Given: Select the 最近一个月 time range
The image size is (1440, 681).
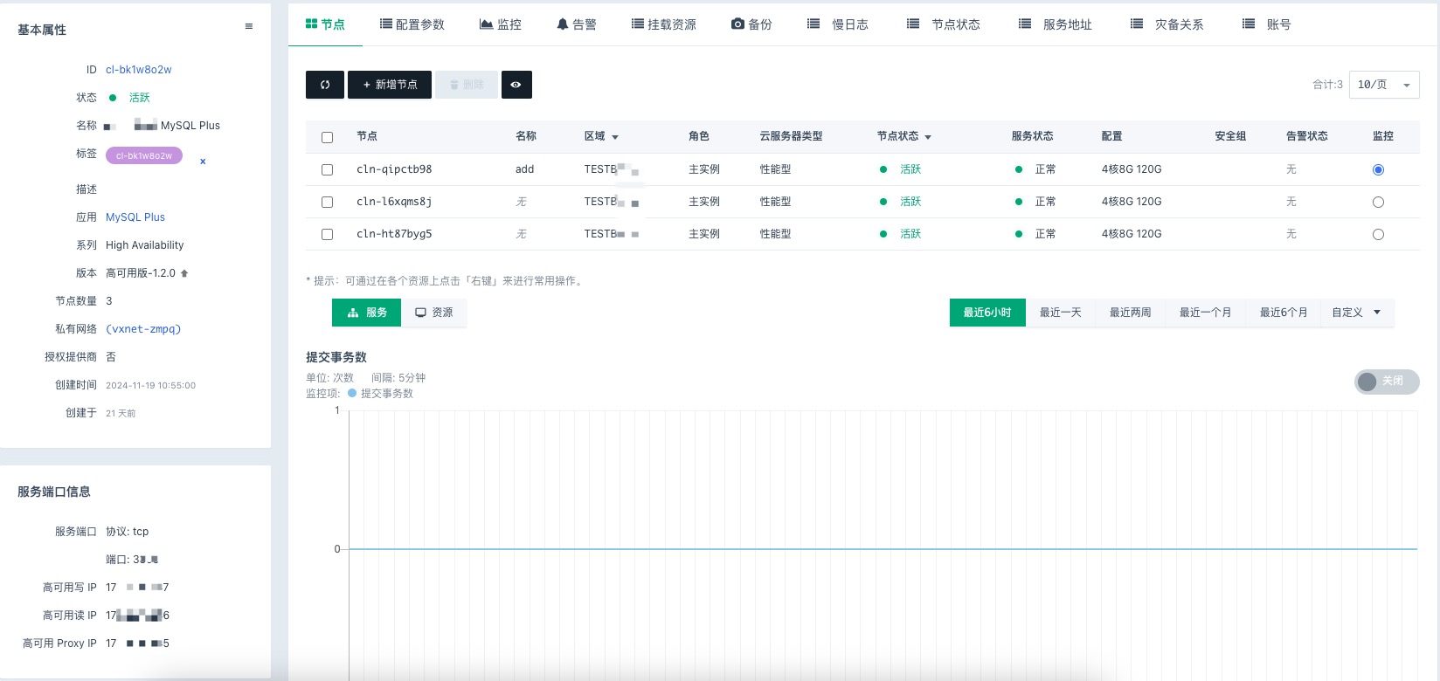Looking at the screenshot, I should point(1205,313).
